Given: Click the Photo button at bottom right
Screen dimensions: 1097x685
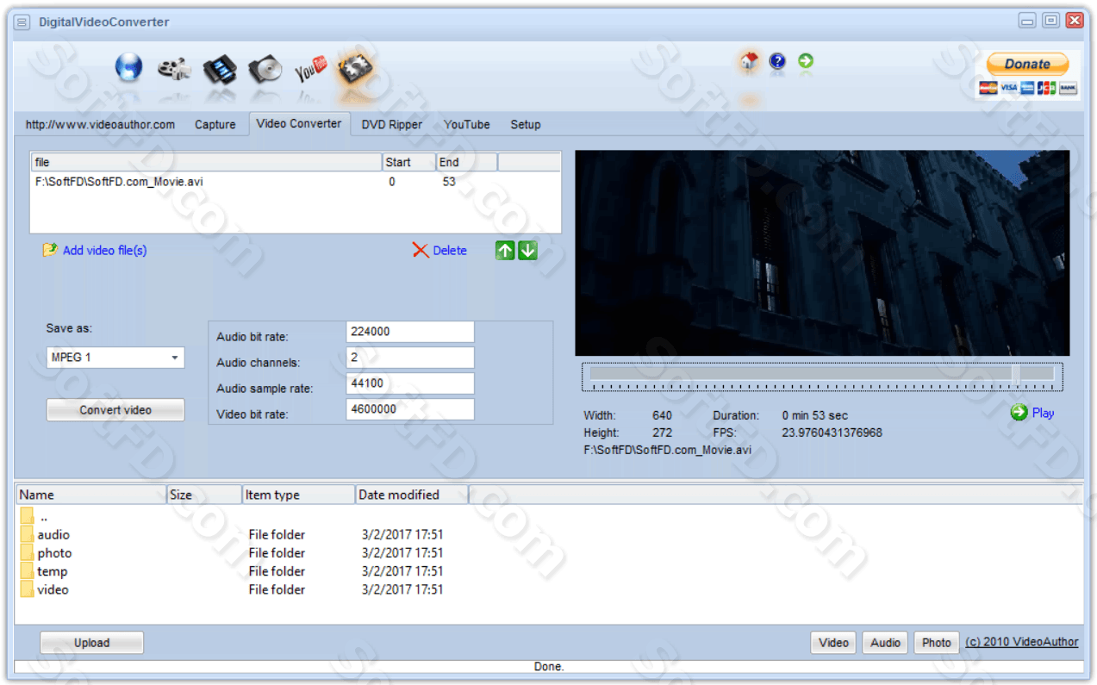Looking at the screenshot, I should click(937, 643).
